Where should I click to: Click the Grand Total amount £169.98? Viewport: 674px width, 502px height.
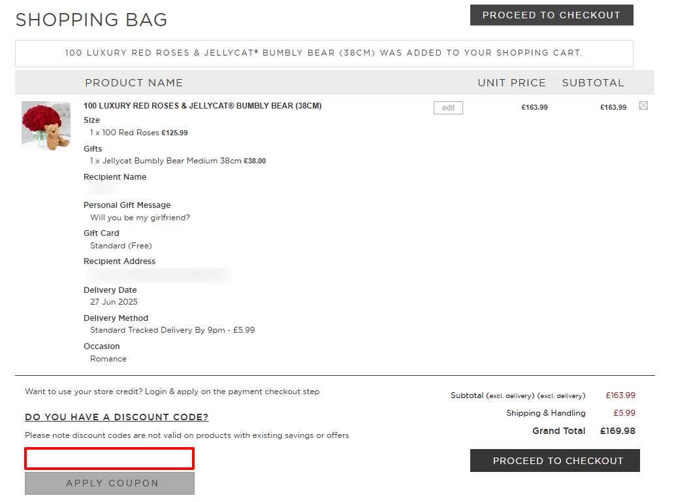tap(618, 431)
